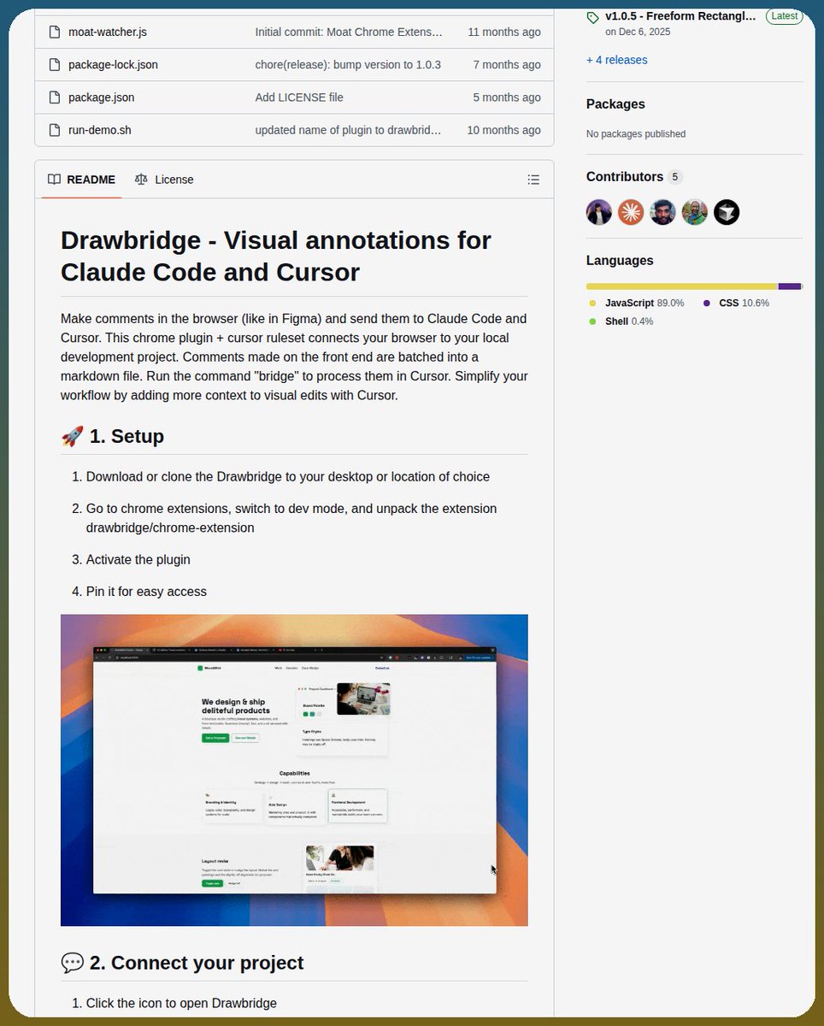This screenshot has height=1026, width=824.
Task: Click the yellow JavaScript bar in Languages
Action: click(681, 286)
